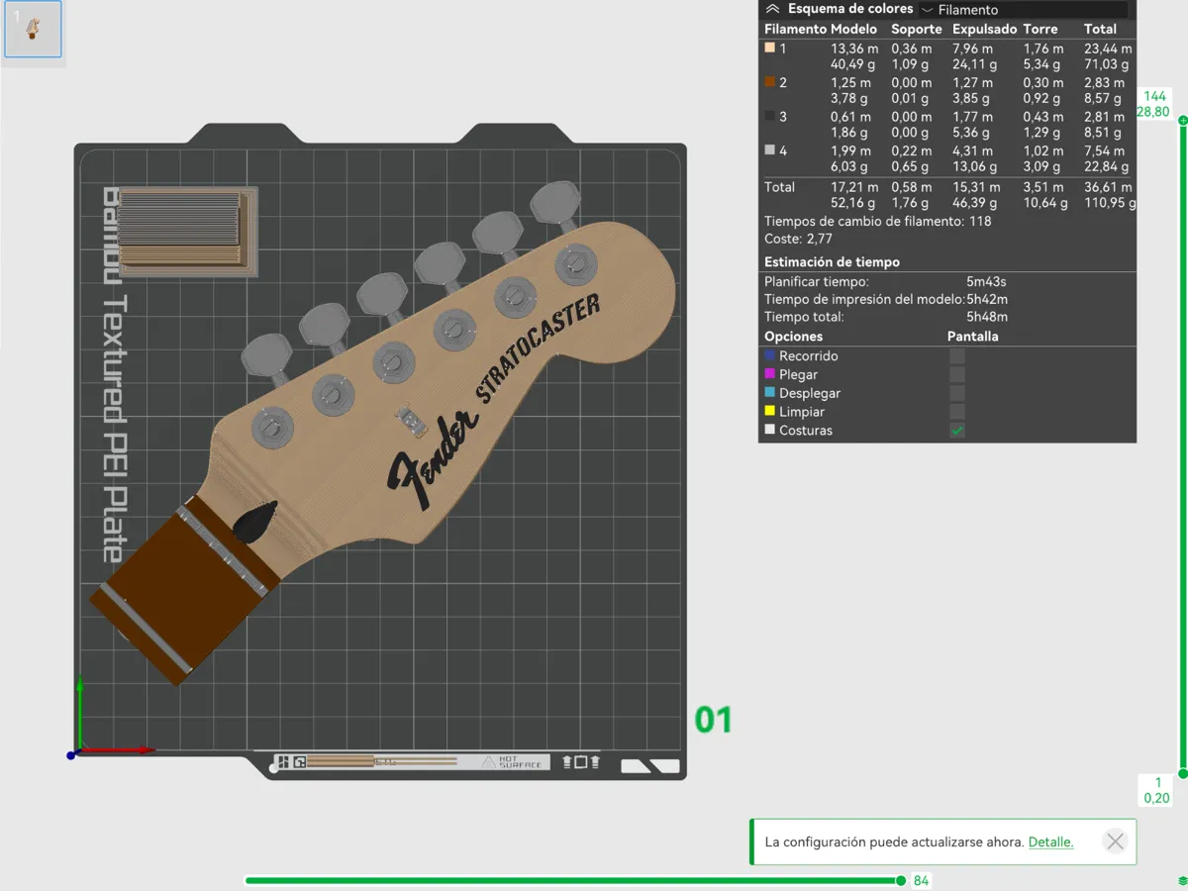
Task: Click filament 2 brown color swatch
Action: pyautogui.click(x=770, y=82)
